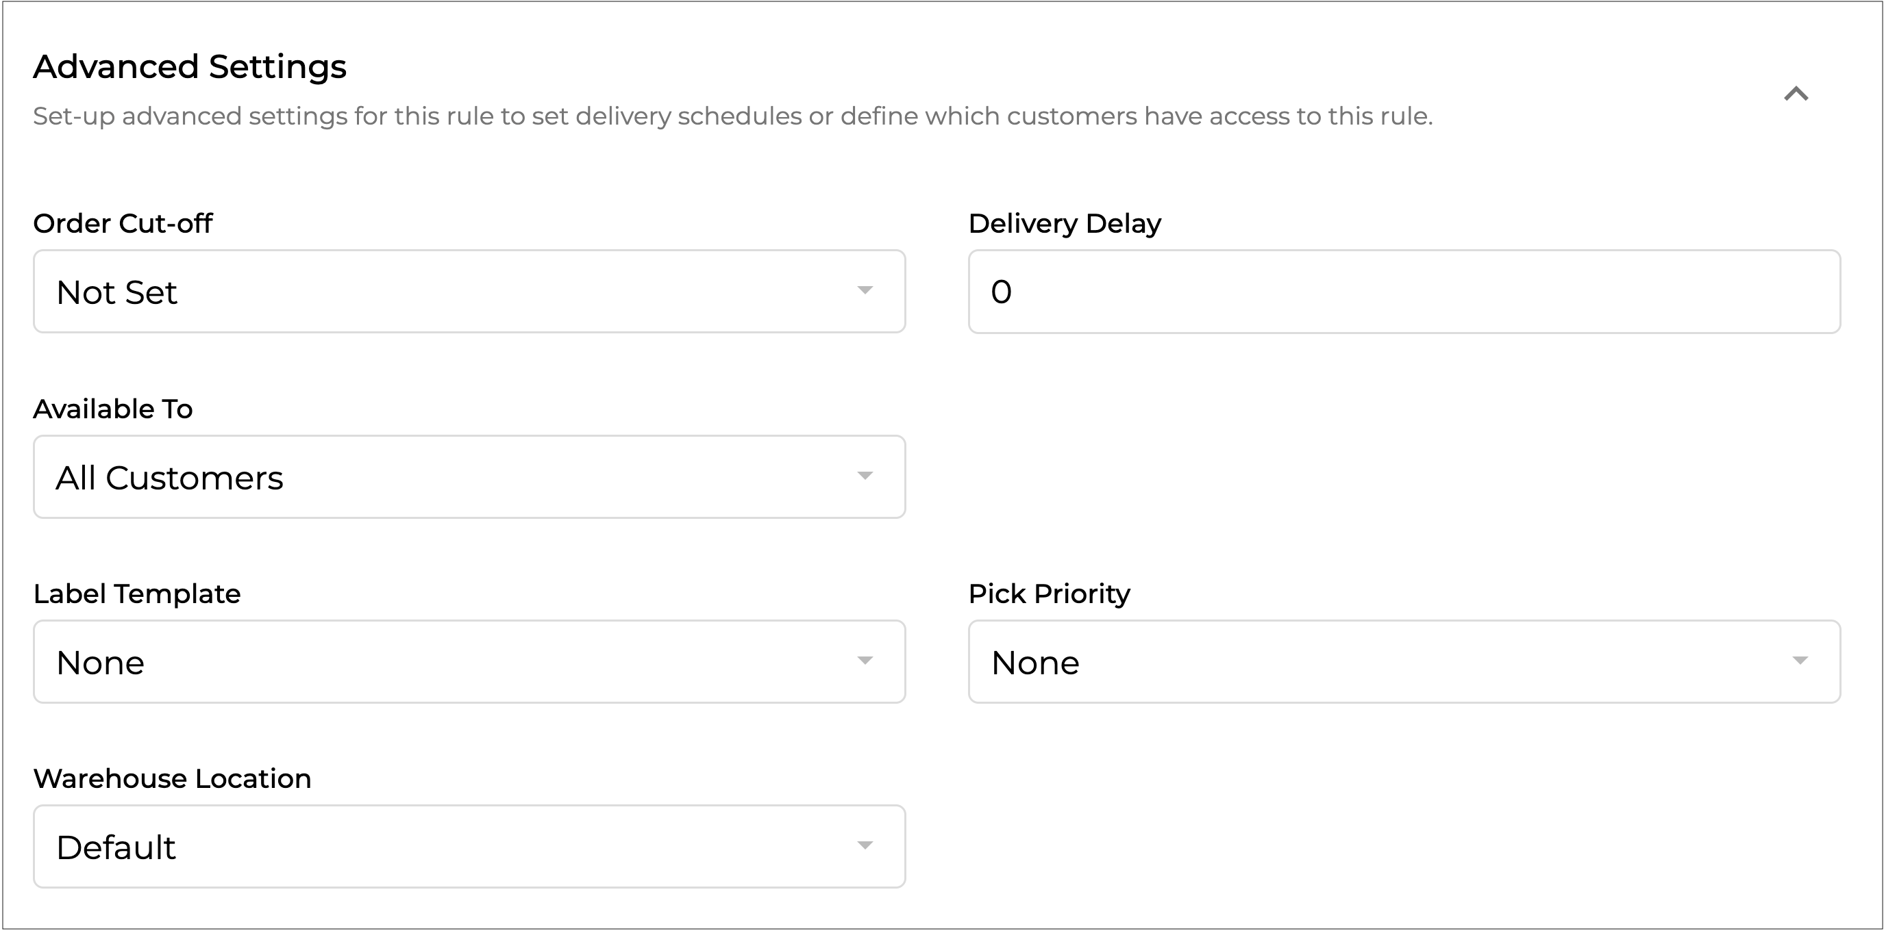The image size is (1884, 931).
Task: Click the Advanced Settings heading
Action: coord(189,66)
